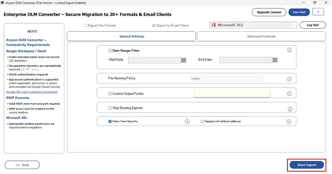The height and width of the screenshot is (174, 332).
Task: Open the End Date calendar picker
Action: point(275,60)
